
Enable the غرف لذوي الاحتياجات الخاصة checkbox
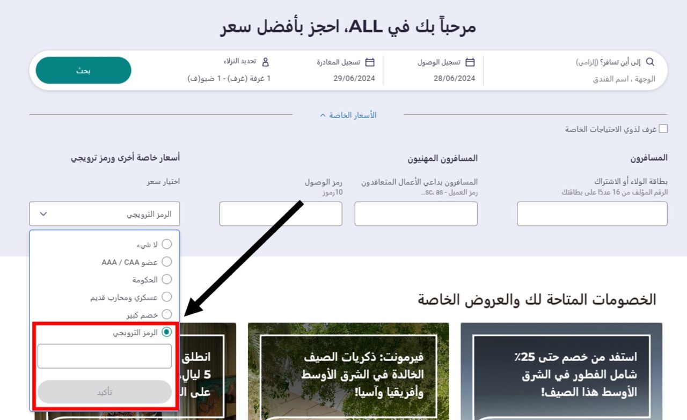tap(663, 129)
